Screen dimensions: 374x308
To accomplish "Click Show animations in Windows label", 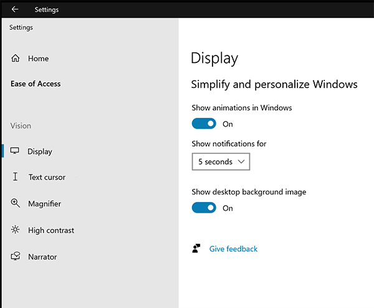I will [242, 108].
